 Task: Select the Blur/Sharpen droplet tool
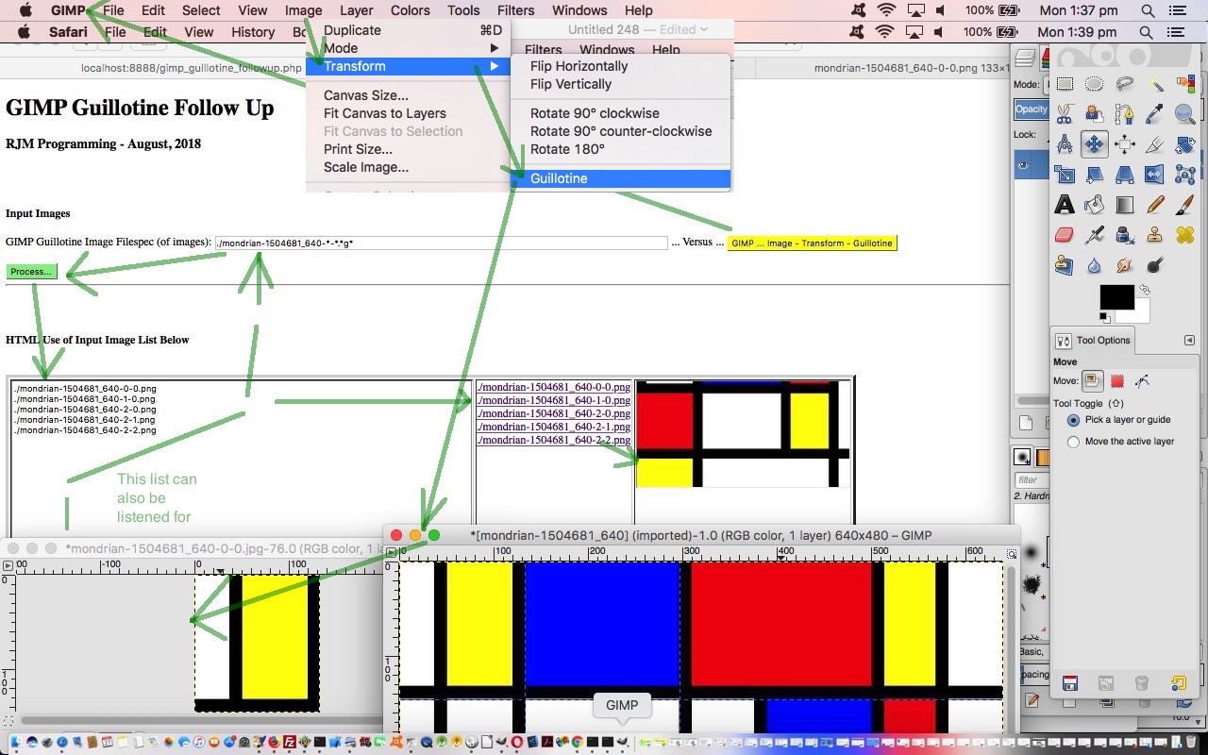pos(1094,265)
